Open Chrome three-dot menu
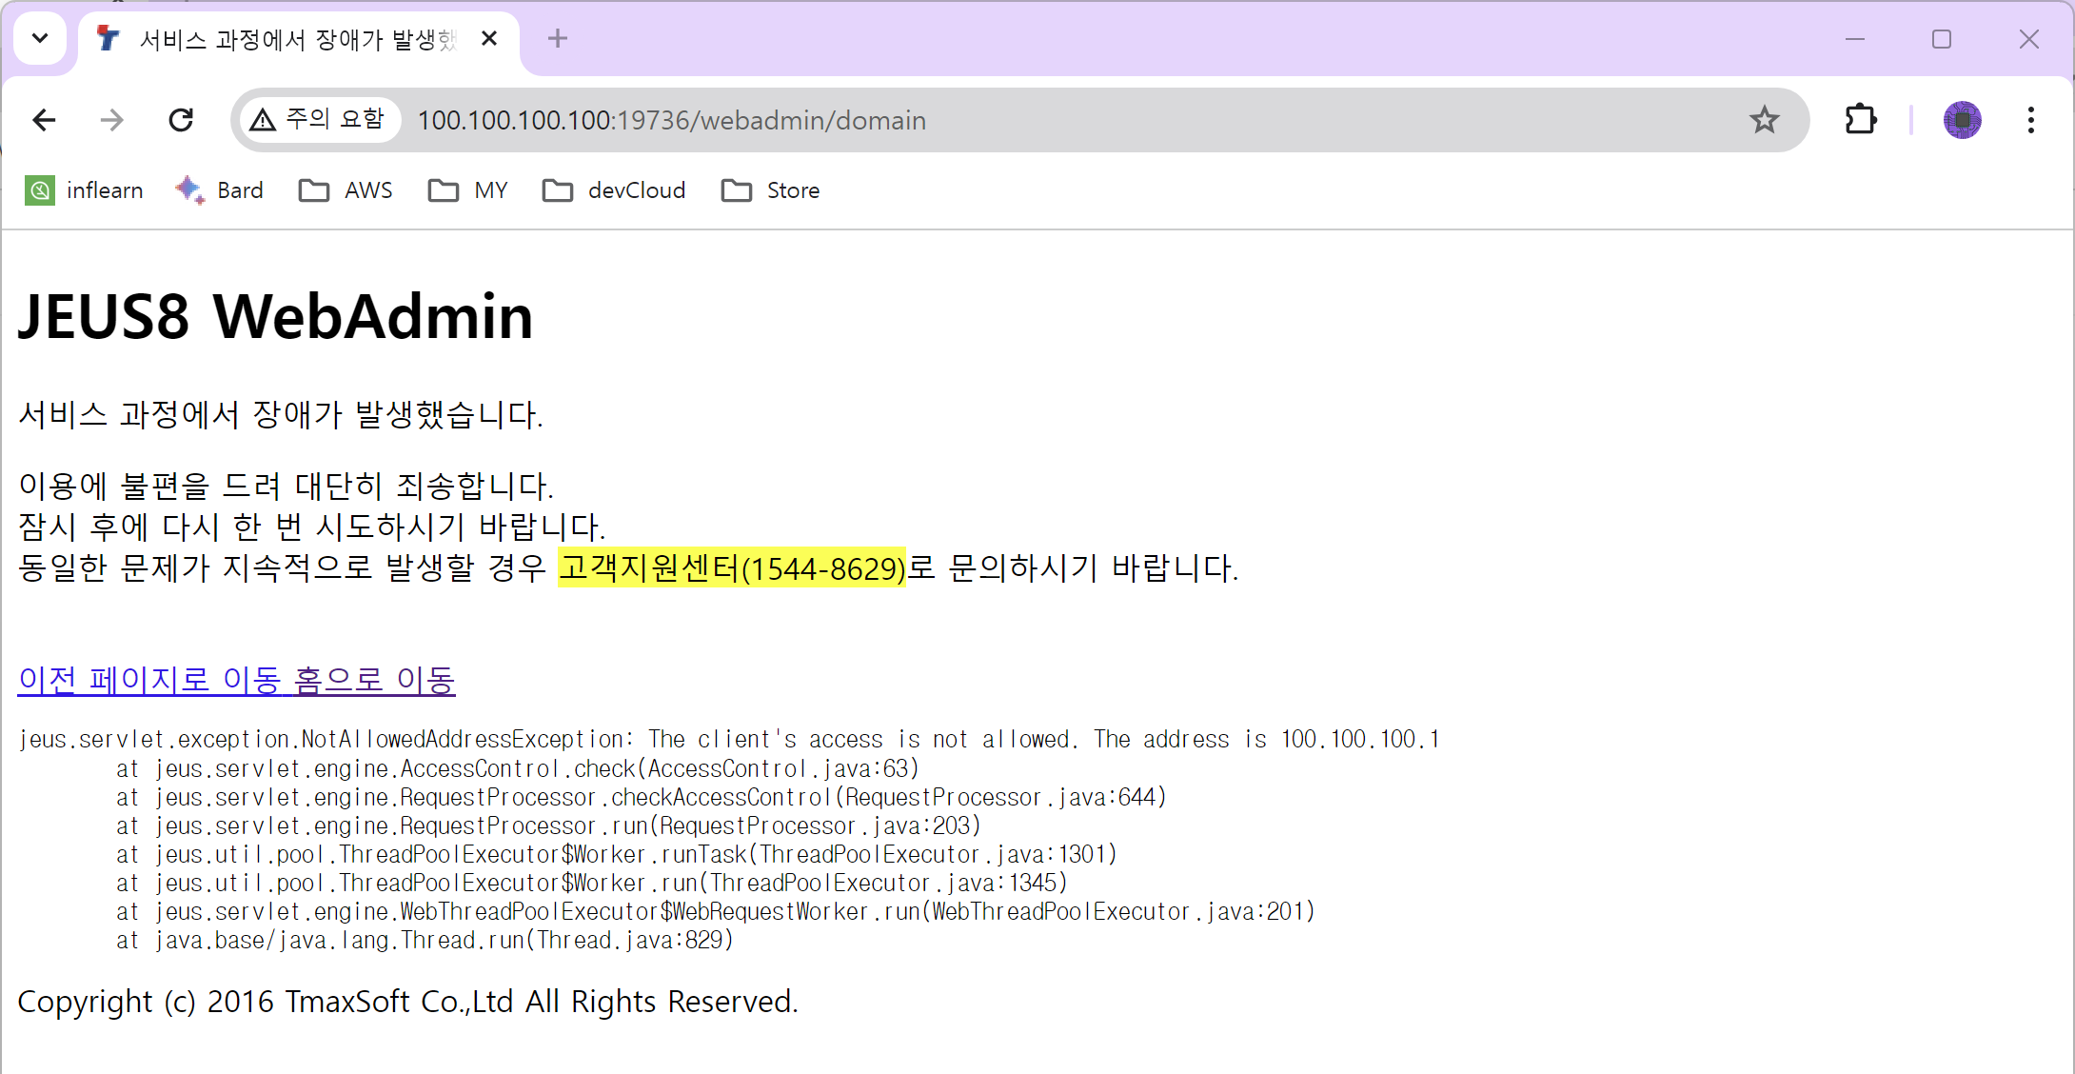The image size is (2075, 1074). (2030, 120)
